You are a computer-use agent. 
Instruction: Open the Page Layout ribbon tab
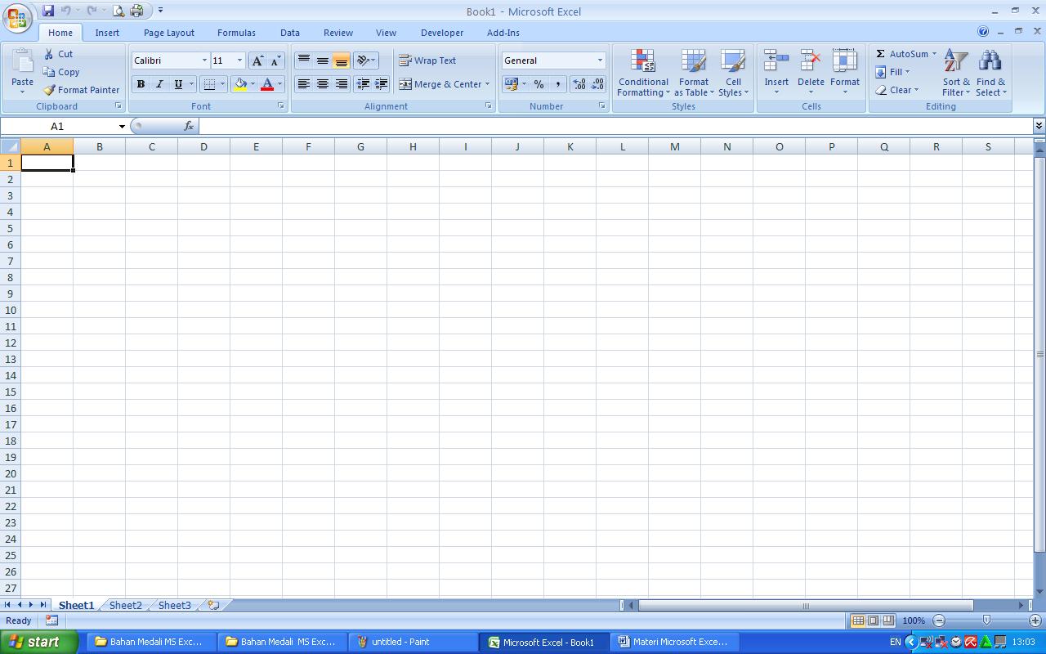click(169, 33)
